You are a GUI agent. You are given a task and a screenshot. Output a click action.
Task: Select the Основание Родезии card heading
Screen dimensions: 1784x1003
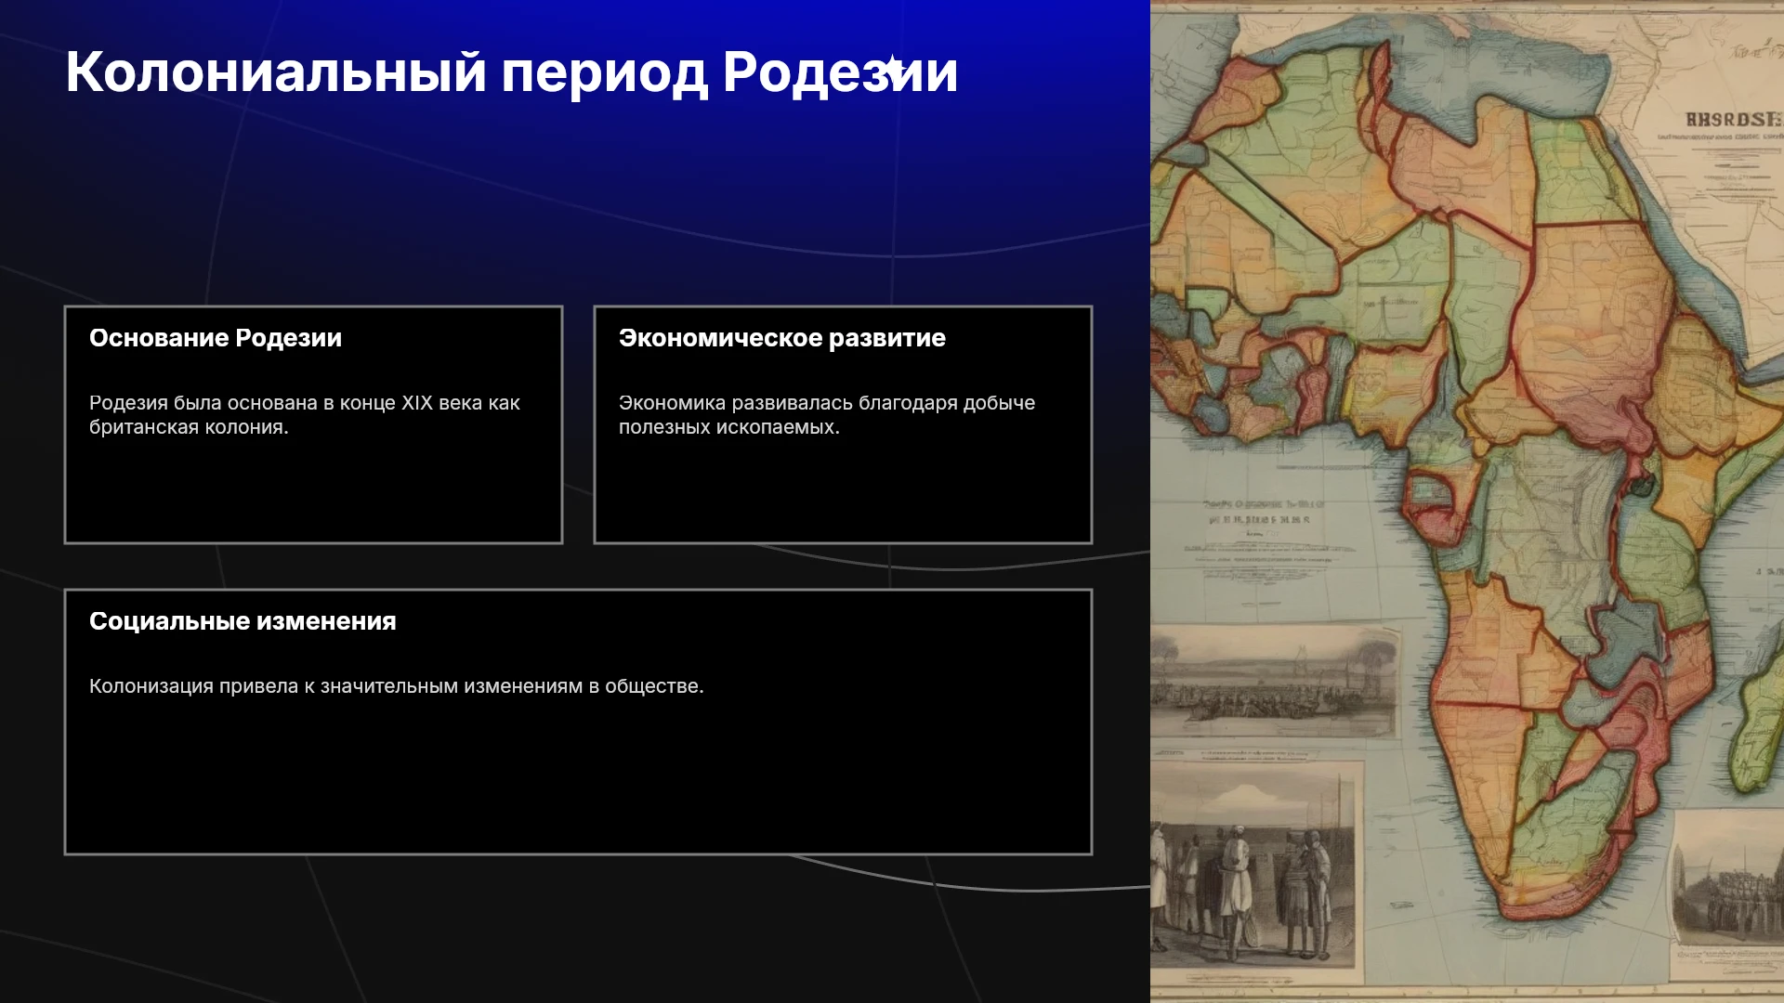[x=216, y=338]
